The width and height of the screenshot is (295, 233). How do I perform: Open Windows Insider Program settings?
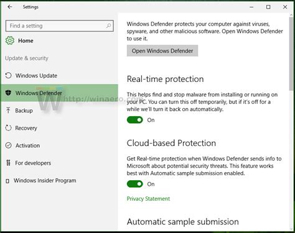tap(60, 180)
